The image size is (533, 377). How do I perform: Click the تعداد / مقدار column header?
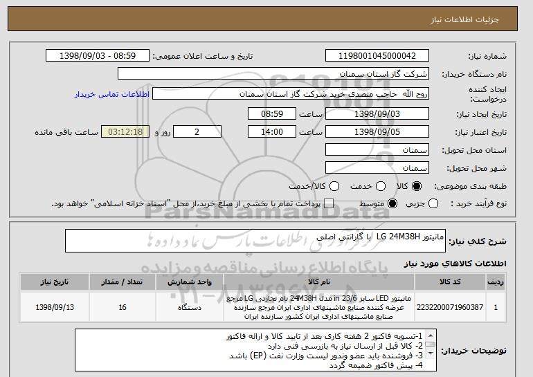point(123,282)
